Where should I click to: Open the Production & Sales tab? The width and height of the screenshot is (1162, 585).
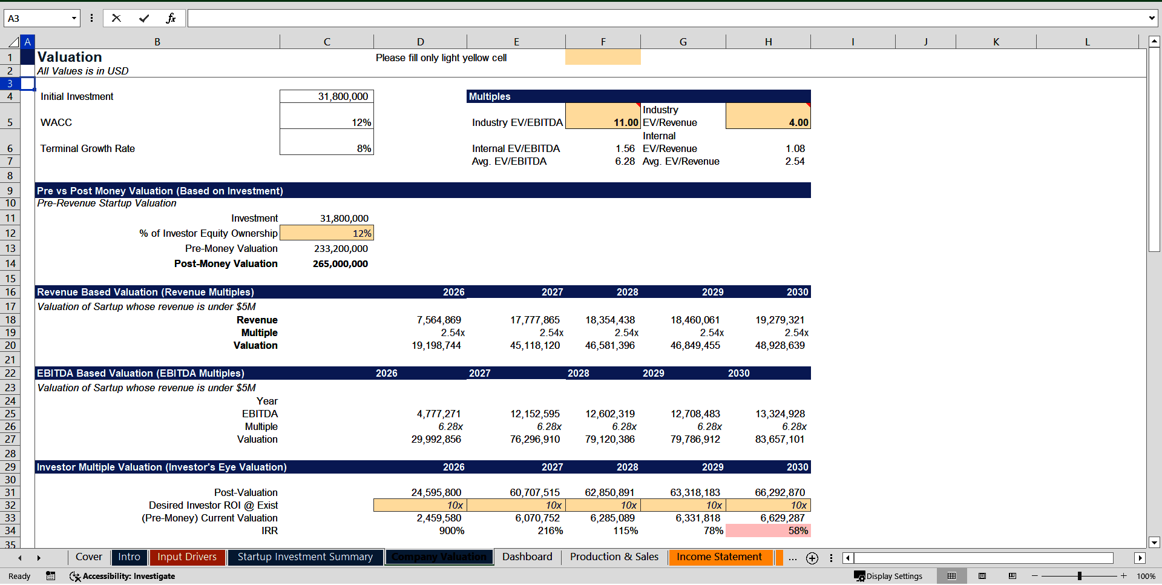tap(614, 557)
